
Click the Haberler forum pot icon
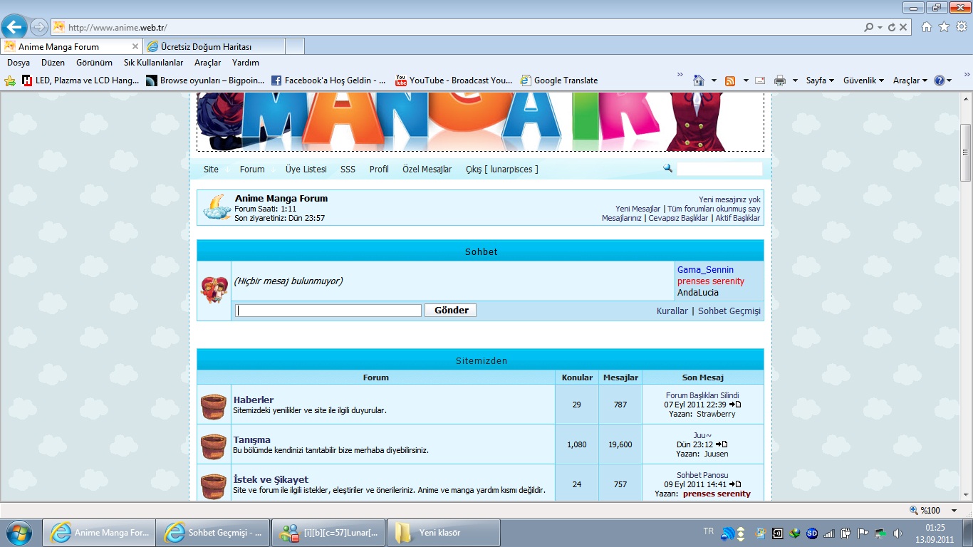point(214,406)
